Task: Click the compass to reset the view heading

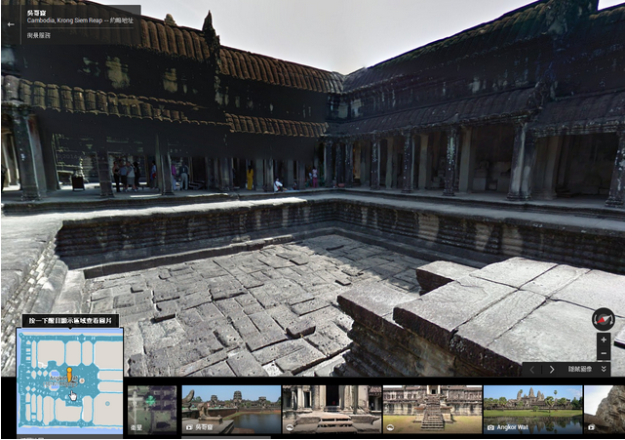Action: click(604, 319)
